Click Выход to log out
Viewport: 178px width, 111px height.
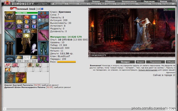(163, 1)
